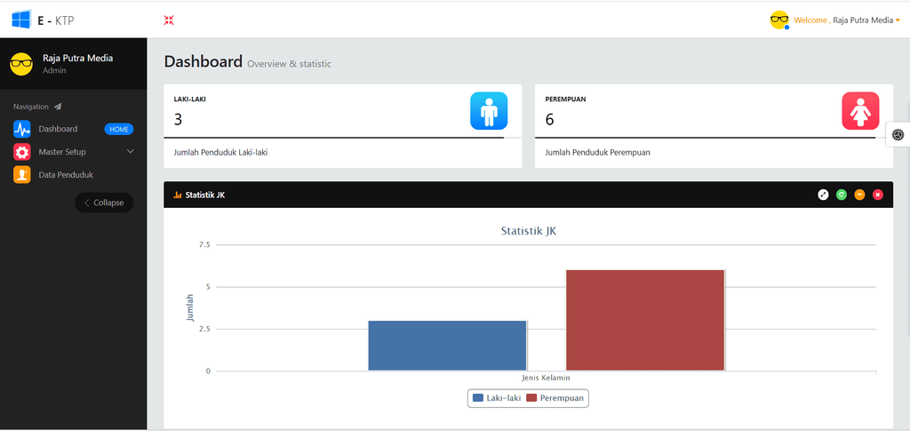The height and width of the screenshot is (431, 910).
Task: Toggle the Laki-laki legend series
Action: click(497, 398)
